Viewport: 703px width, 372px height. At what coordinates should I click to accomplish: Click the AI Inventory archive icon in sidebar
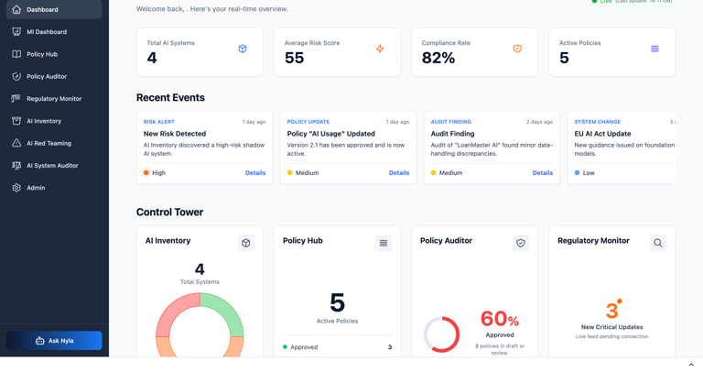click(x=16, y=121)
